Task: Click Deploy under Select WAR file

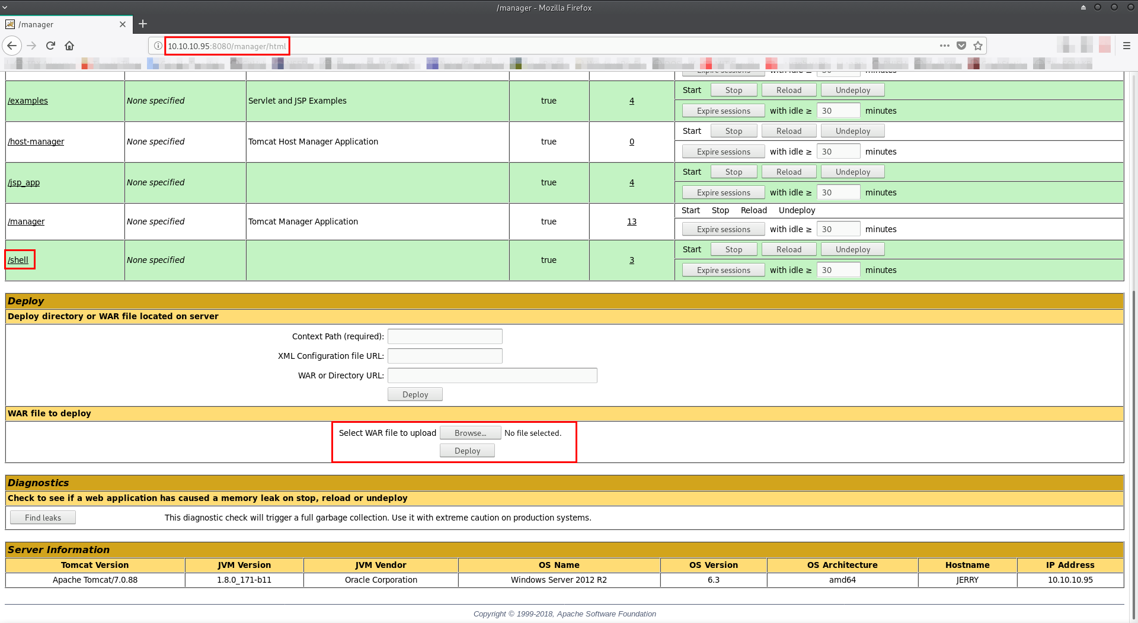Action: tap(467, 451)
